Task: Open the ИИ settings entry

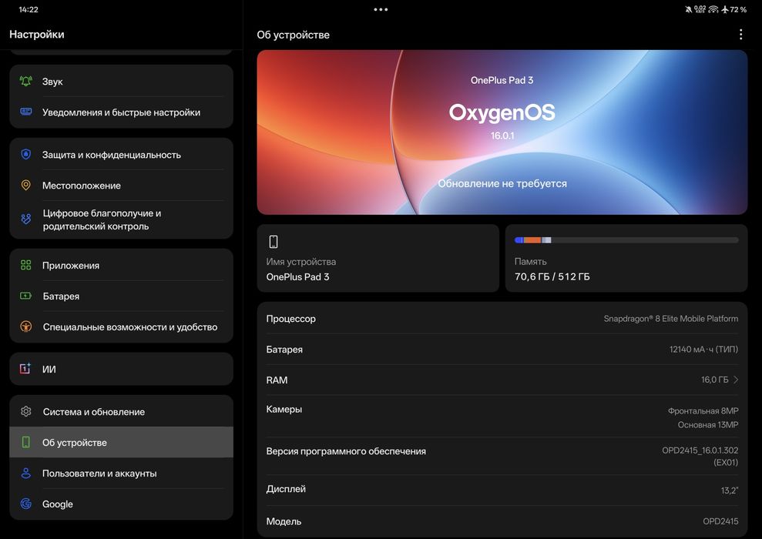Action: pos(122,369)
